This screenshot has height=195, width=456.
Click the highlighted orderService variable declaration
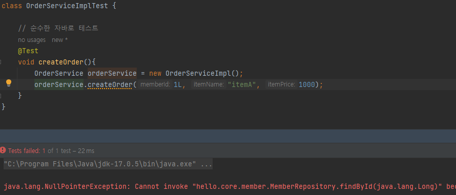tap(112, 73)
